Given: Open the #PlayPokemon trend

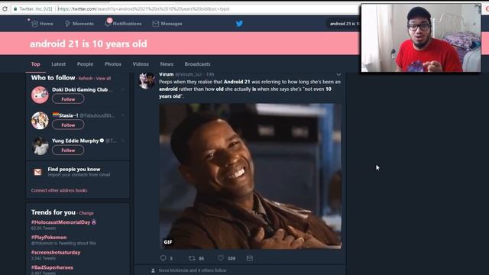Looking at the screenshot, I should 49,238.
